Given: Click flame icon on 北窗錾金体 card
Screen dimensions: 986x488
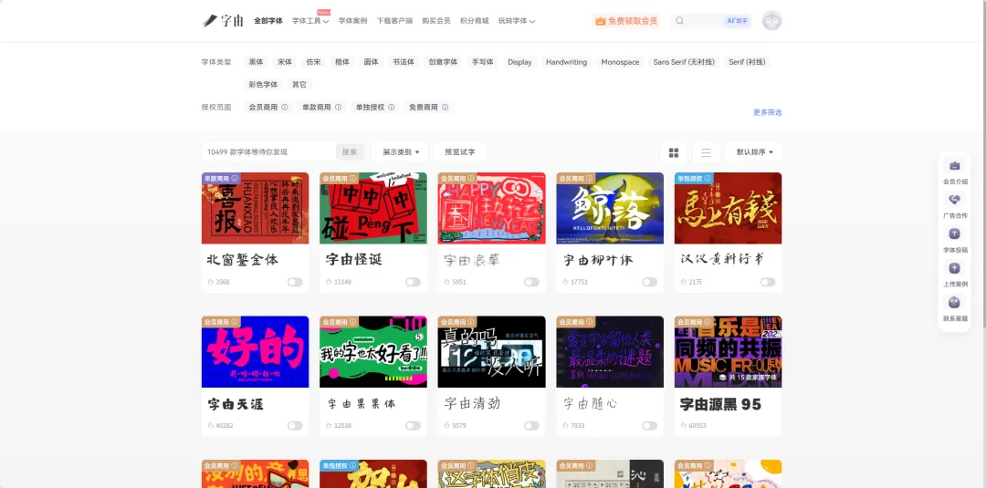Looking at the screenshot, I should point(211,282).
